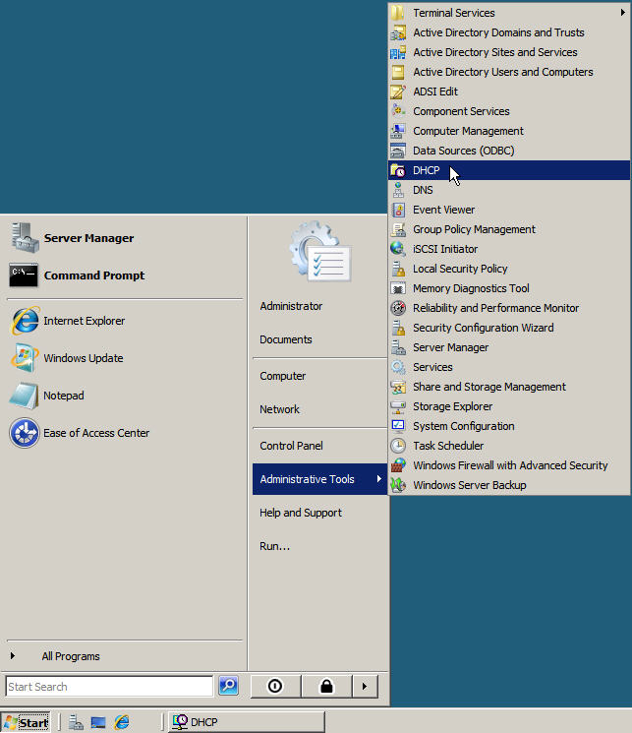
Task: Click the Command Prompt label
Action: coord(94,275)
